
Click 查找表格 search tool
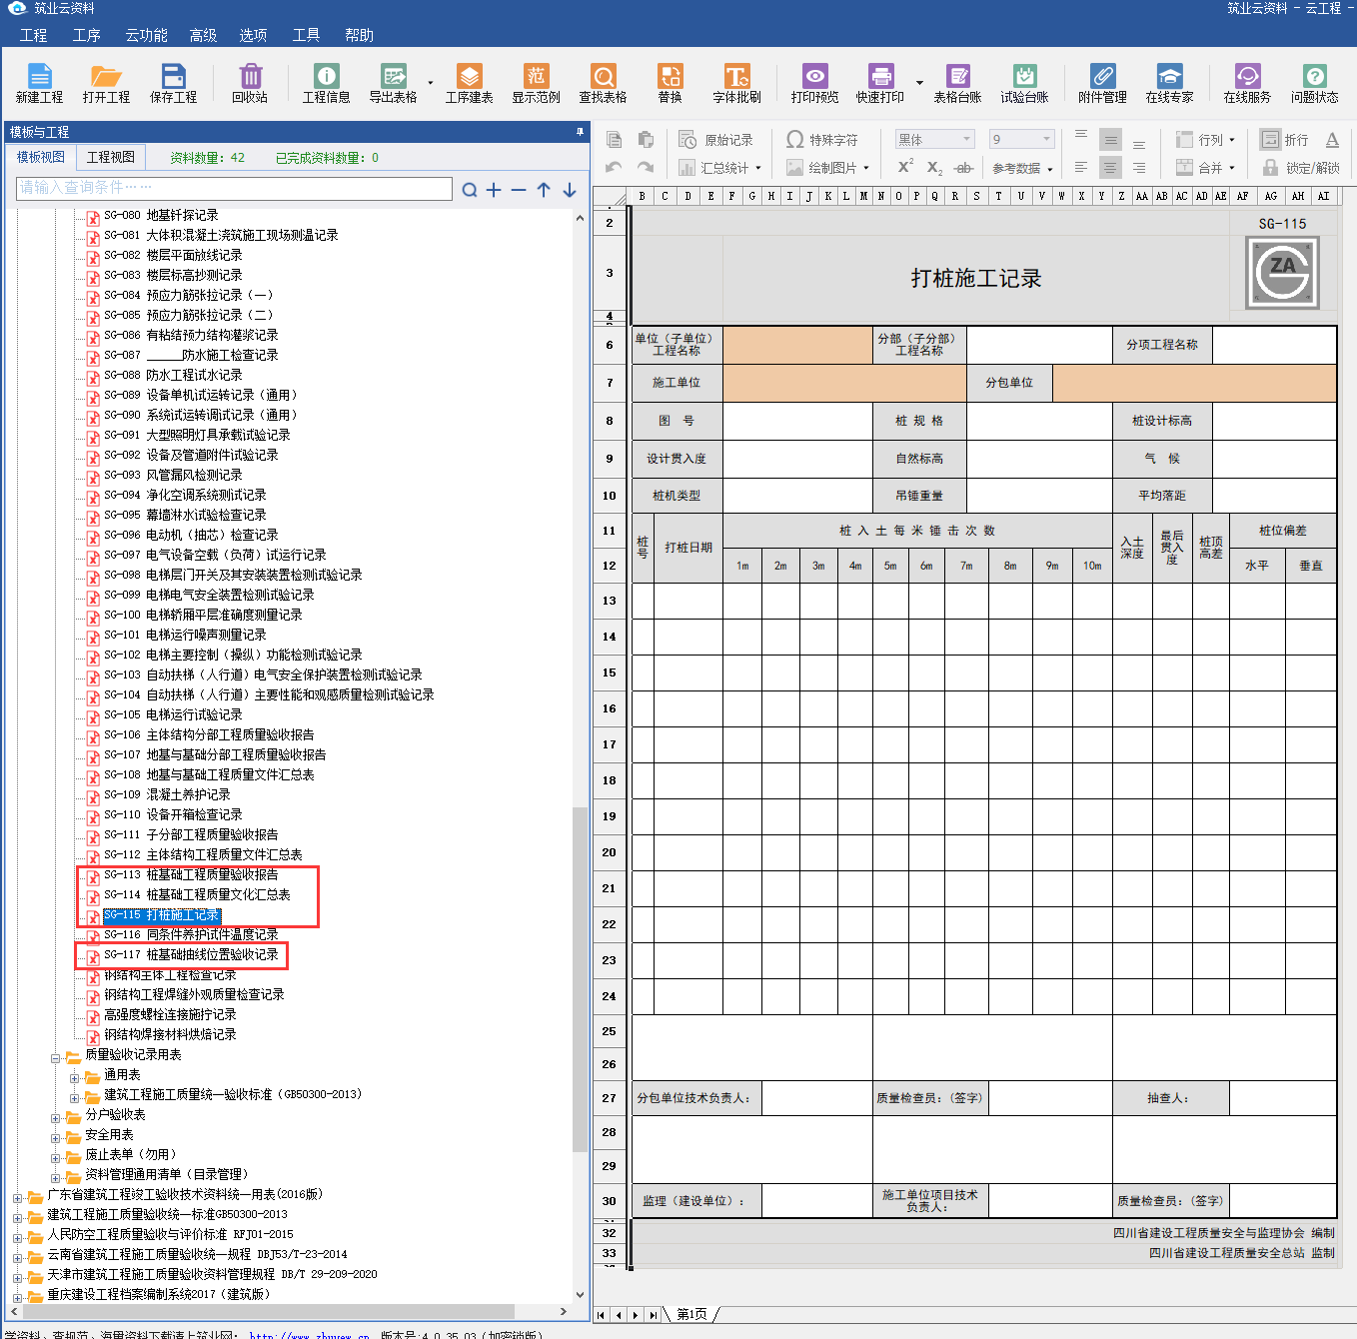tap(604, 83)
